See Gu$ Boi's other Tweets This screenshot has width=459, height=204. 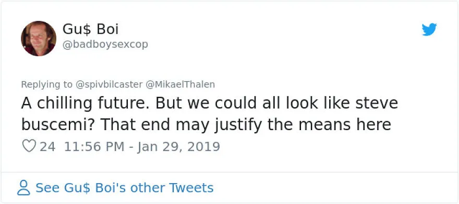point(125,188)
